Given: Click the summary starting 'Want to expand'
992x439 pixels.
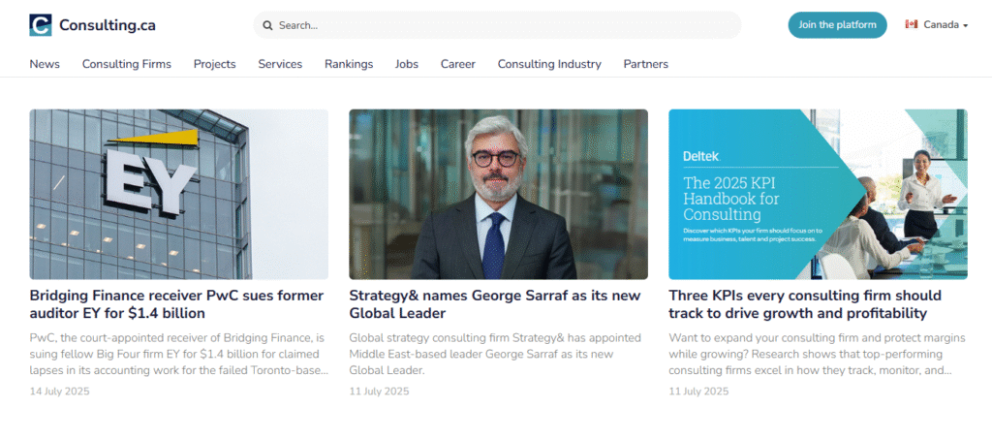Looking at the screenshot, I should pos(817,355).
